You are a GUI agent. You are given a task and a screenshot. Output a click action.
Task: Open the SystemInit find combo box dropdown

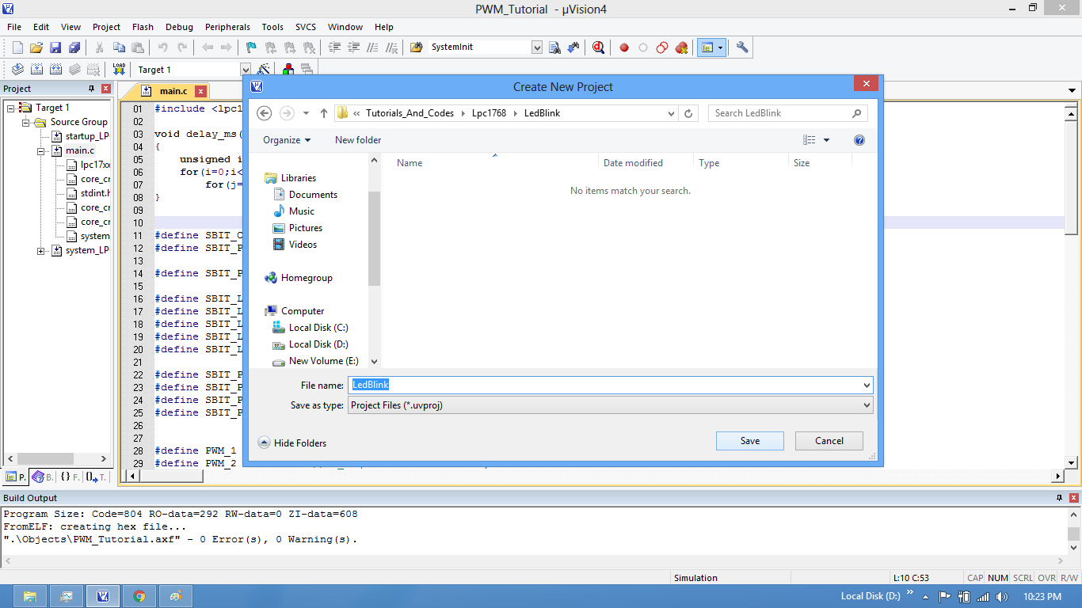coord(537,47)
